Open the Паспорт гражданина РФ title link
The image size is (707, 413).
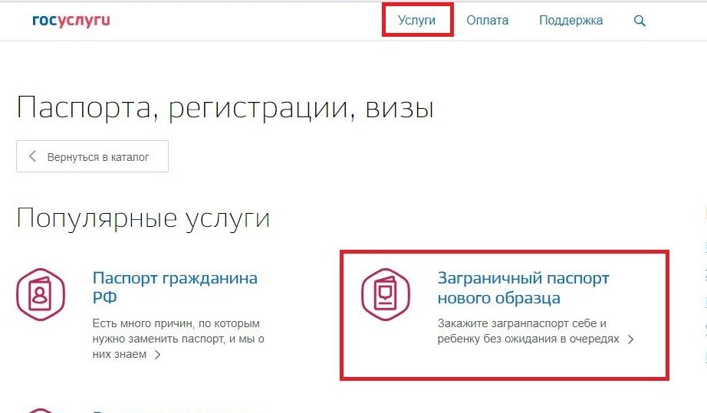pos(175,287)
